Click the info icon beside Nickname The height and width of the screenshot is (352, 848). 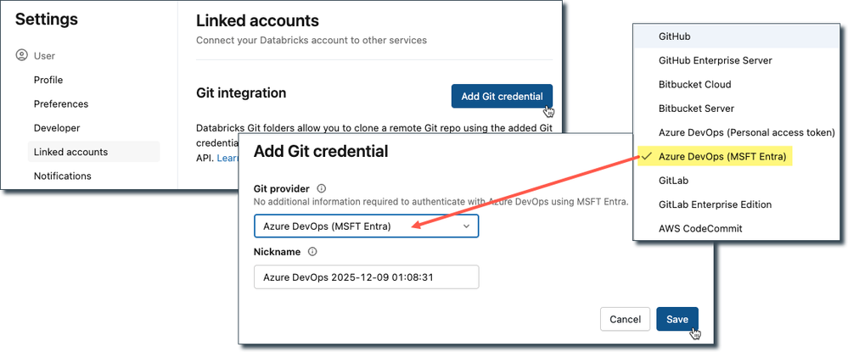pyautogui.click(x=313, y=252)
